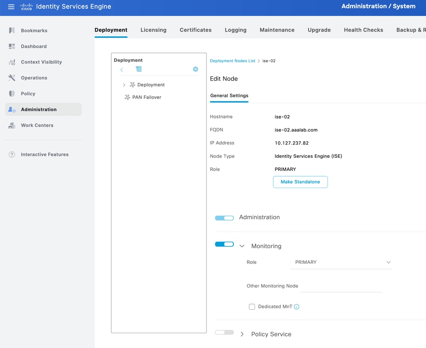
Task: Open Context Visibility from the sidebar
Action: click(x=41, y=62)
